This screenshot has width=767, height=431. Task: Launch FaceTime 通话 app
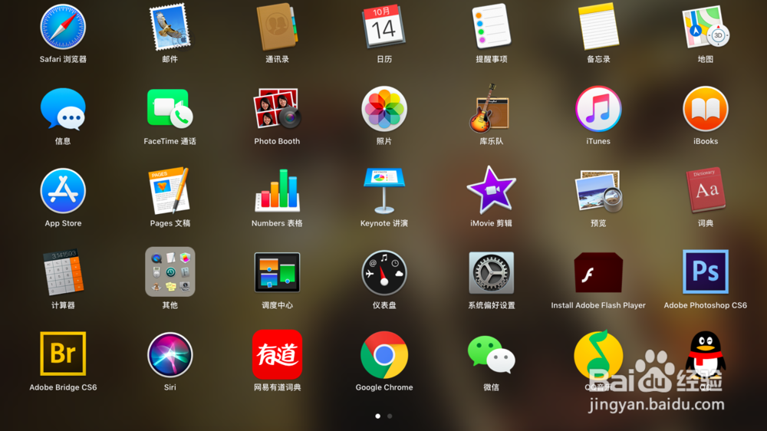point(170,109)
